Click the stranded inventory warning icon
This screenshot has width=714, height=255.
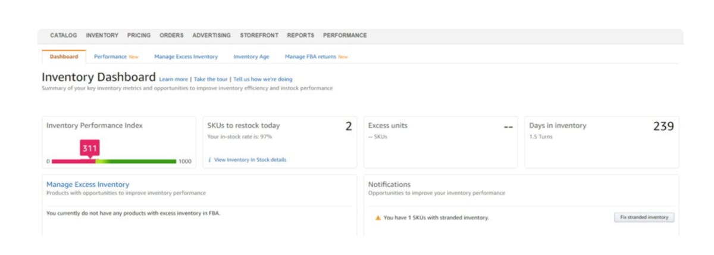[x=378, y=218]
